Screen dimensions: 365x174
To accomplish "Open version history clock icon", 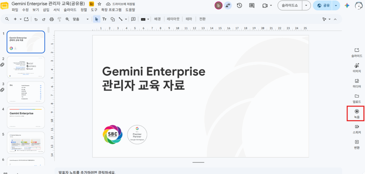I will coord(239,5).
